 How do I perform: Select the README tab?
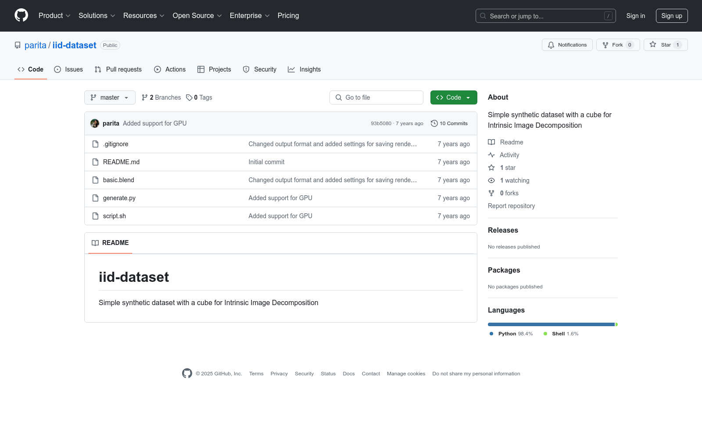[x=110, y=243]
